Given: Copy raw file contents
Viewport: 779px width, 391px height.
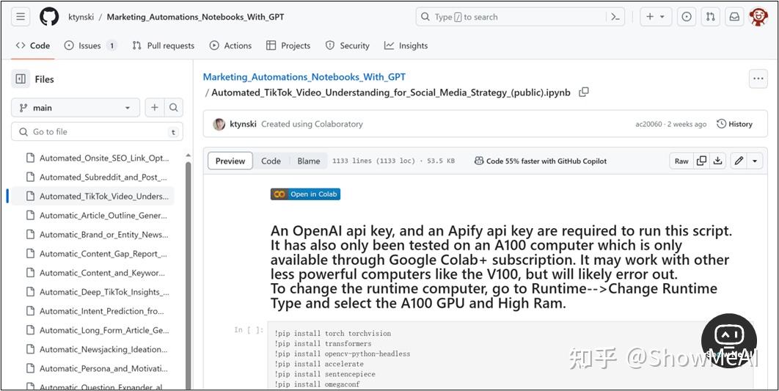Looking at the screenshot, I should coord(701,161).
